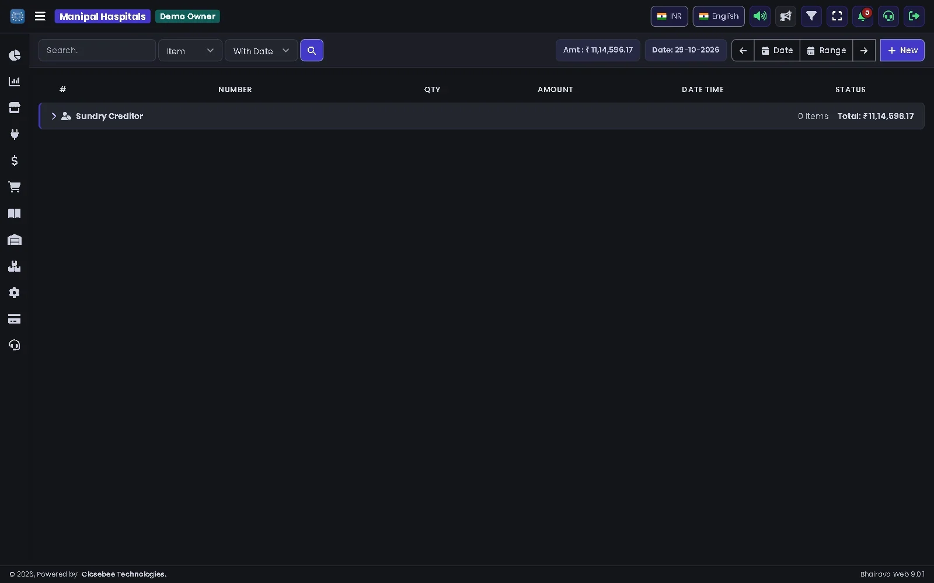934x583 pixels.
Task: Open the announcements megaphone icon
Action: (x=786, y=16)
